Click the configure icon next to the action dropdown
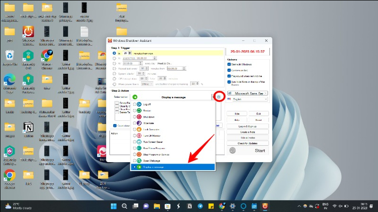This screenshot has width=378, height=212. (x=218, y=97)
